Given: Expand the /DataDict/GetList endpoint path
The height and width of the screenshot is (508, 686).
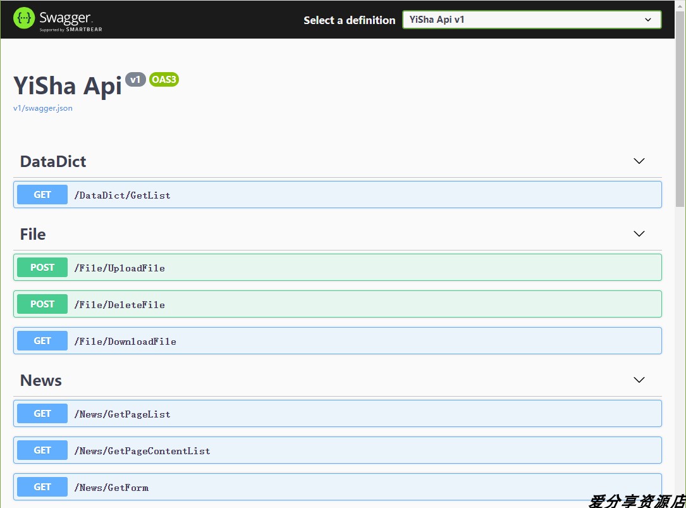Looking at the screenshot, I should [123, 195].
